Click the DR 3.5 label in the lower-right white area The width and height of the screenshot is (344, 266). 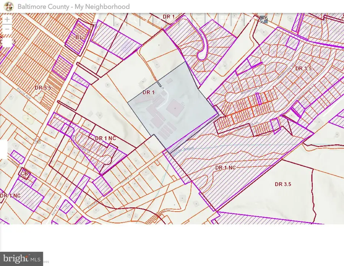click(283, 184)
